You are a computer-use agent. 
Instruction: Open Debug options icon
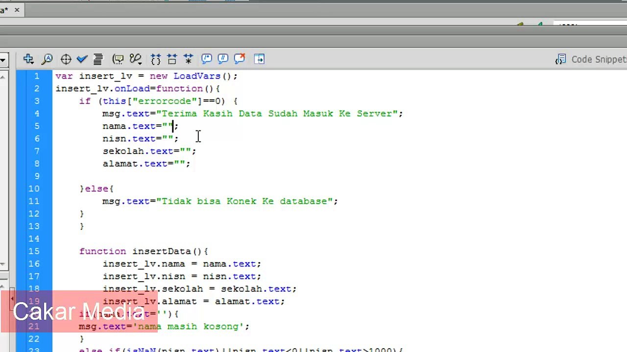136,59
